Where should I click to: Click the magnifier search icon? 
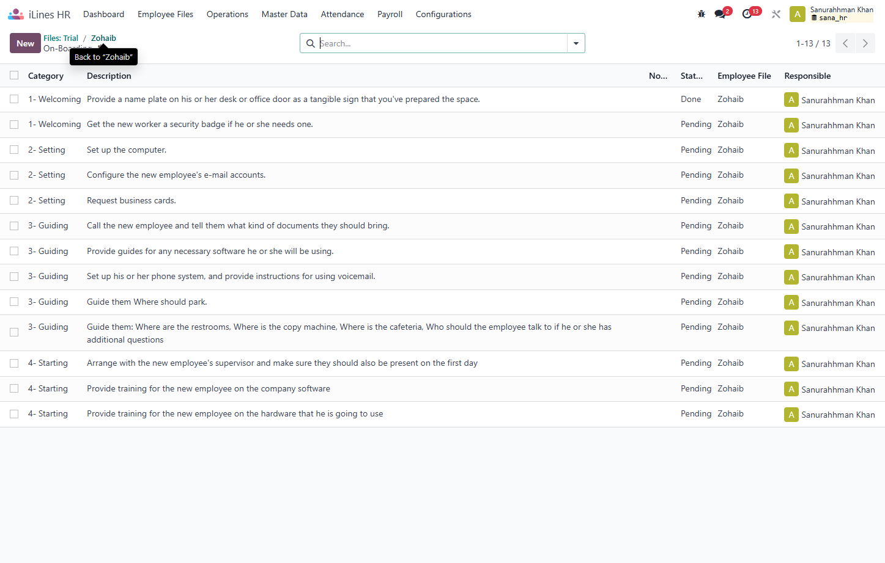[311, 43]
